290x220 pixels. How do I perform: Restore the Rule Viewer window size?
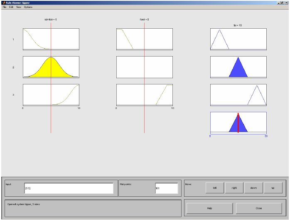click(282, 3)
